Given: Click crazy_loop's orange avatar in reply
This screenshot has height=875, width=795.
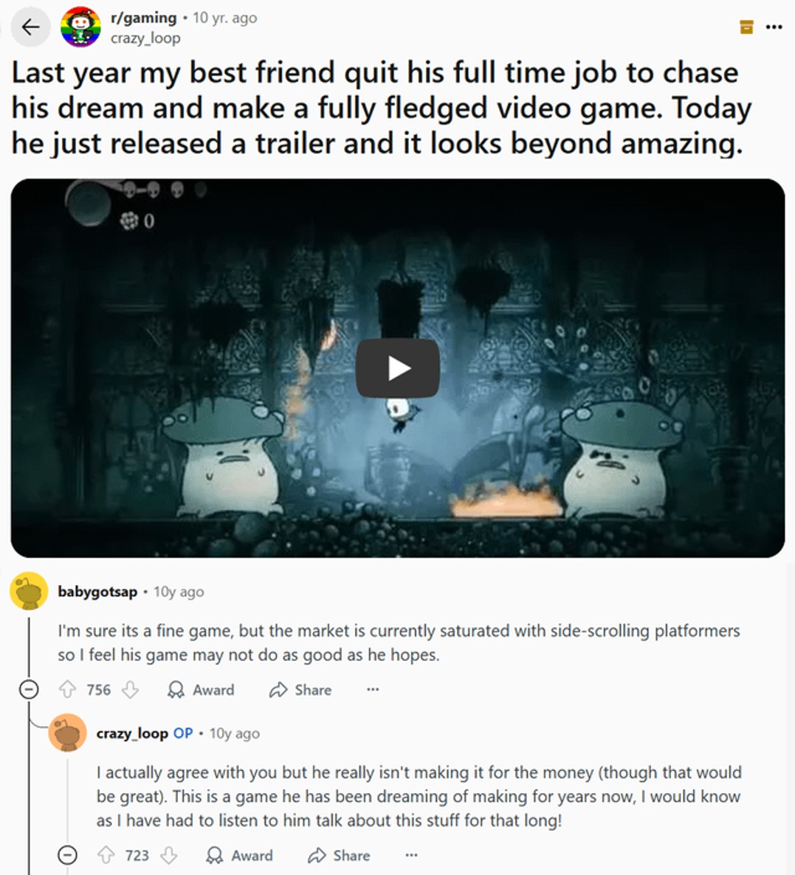Looking at the screenshot, I should point(68,733).
